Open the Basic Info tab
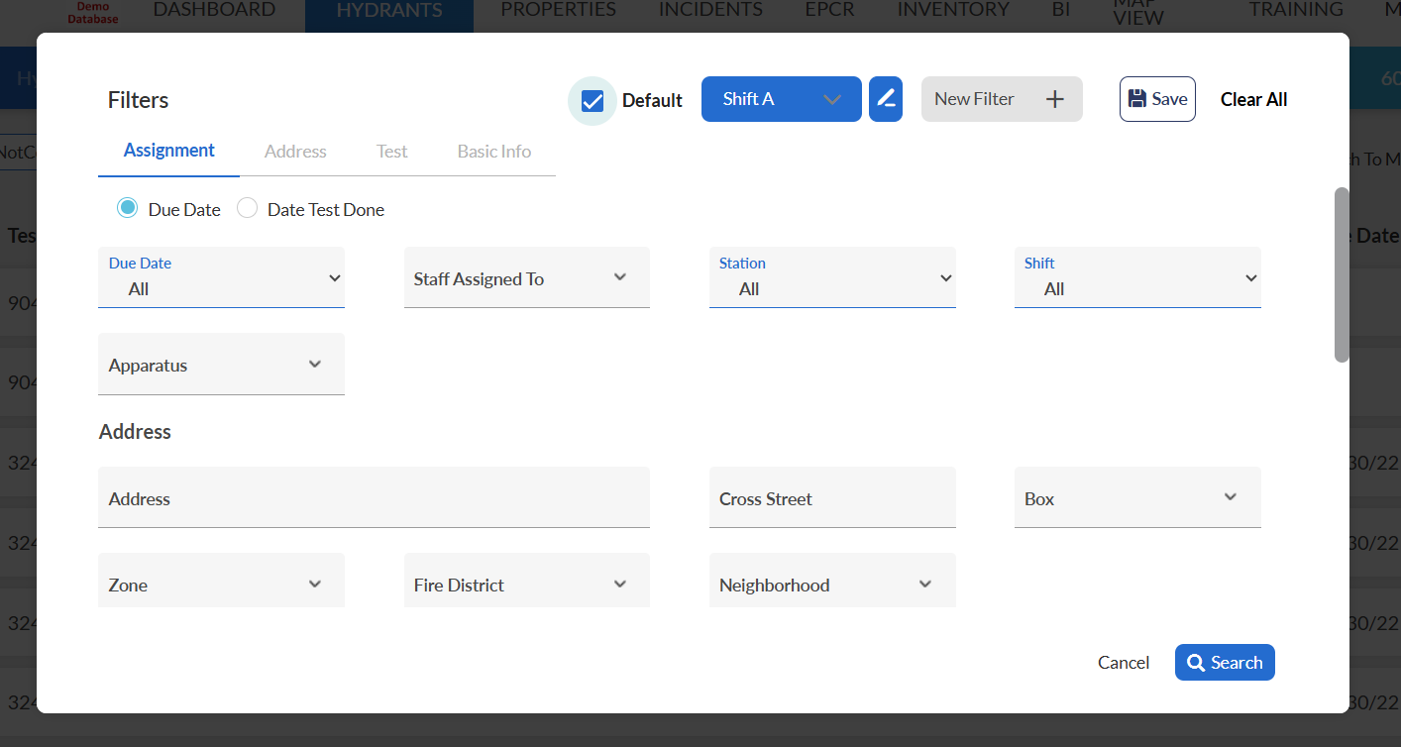The image size is (1401, 747). pyautogui.click(x=493, y=152)
